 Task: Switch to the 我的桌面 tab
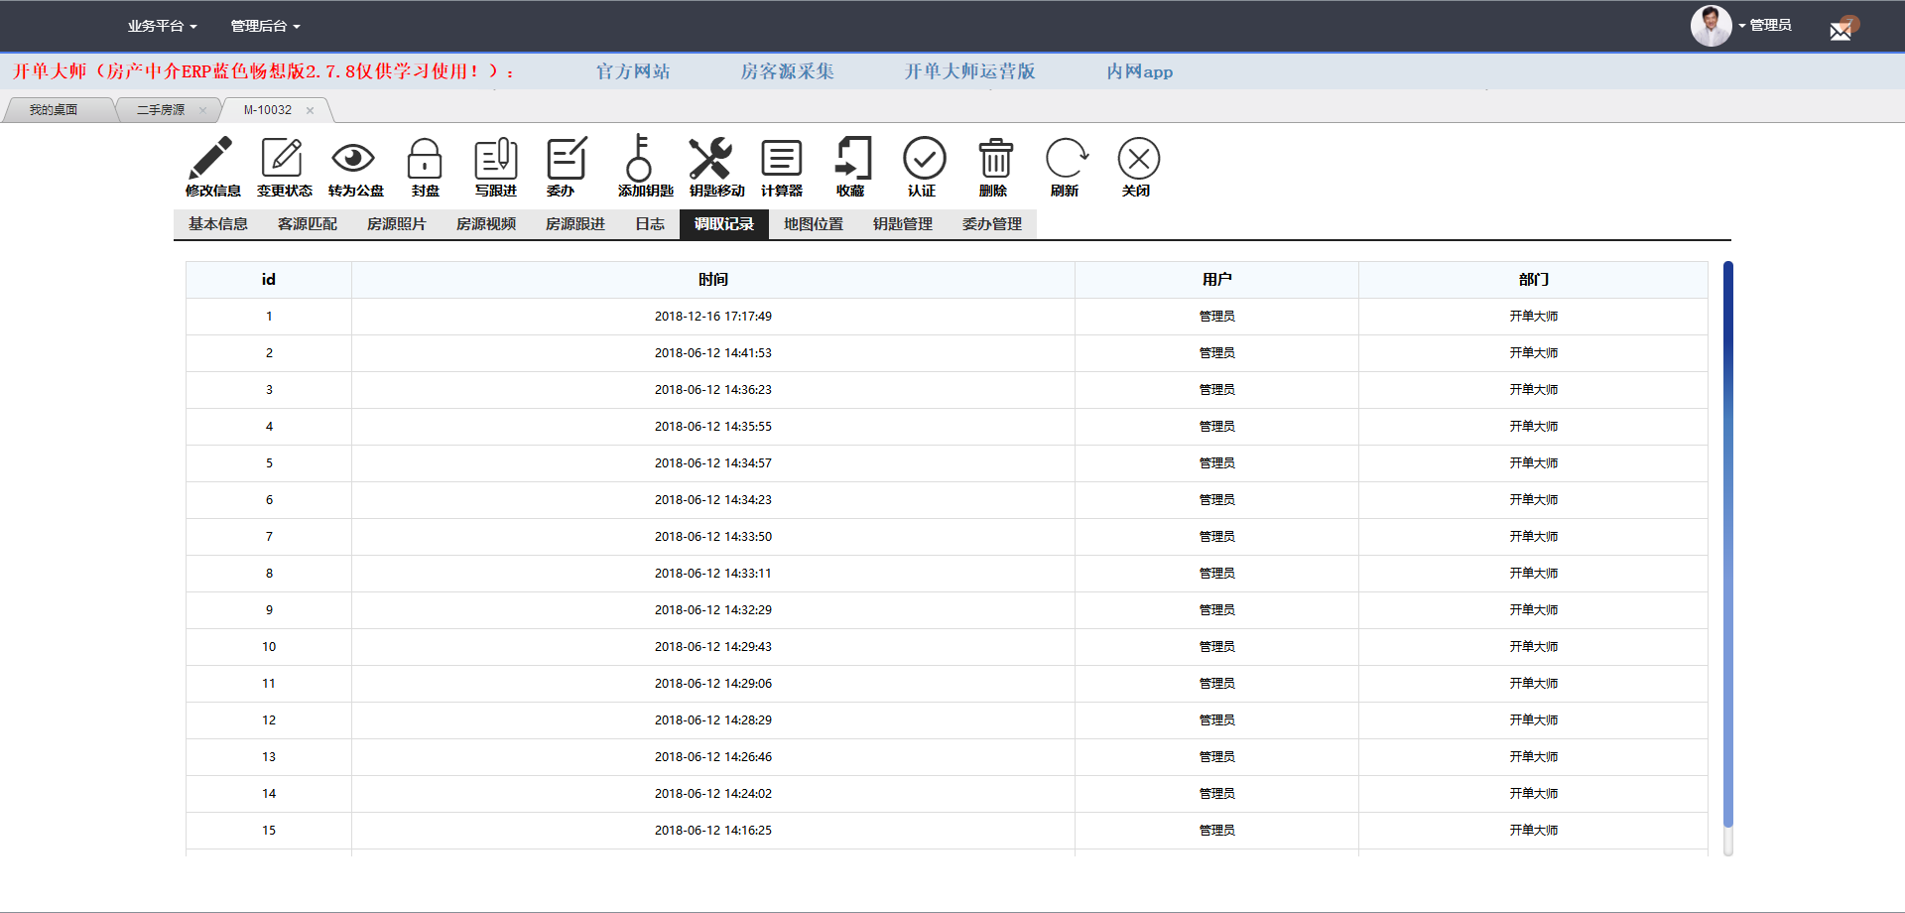coord(54,110)
